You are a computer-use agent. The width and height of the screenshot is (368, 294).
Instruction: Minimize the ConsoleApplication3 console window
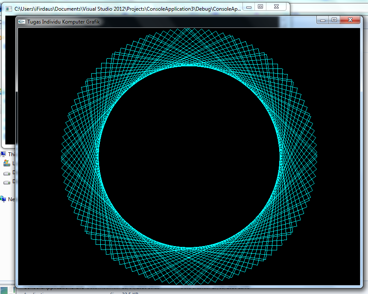[248, 6]
